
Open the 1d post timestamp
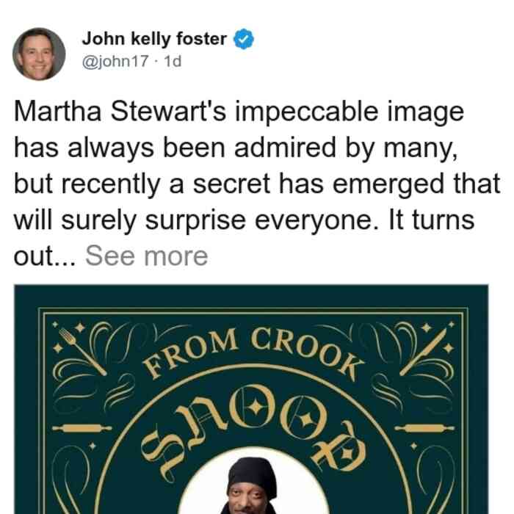(x=173, y=61)
